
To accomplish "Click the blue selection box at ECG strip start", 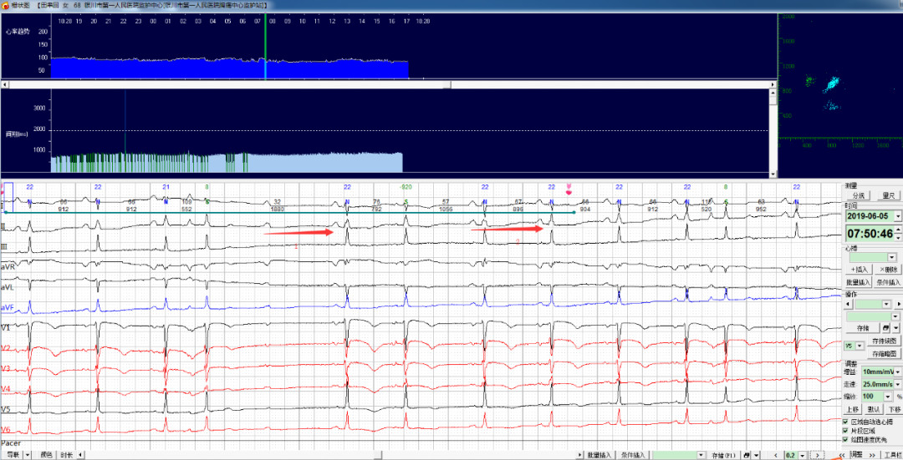I will coord(8,196).
